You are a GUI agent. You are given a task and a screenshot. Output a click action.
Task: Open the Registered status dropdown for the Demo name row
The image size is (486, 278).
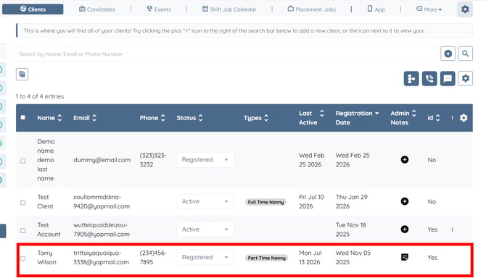[205, 160]
